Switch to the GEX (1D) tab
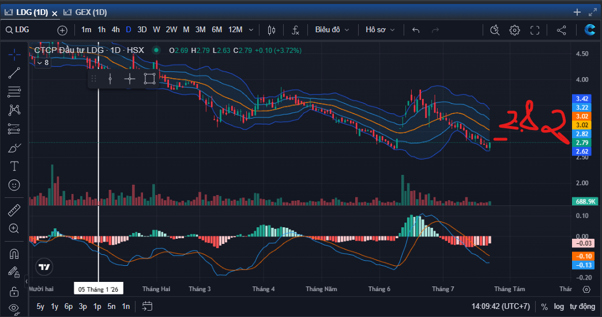Image resolution: width=602 pixels, height=317 pixels. [x=85, y=12]
